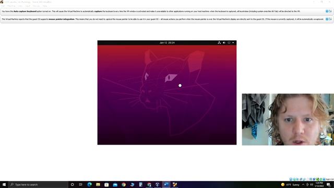
Task: Open the Devices menu
Action: tap(36, 6)
